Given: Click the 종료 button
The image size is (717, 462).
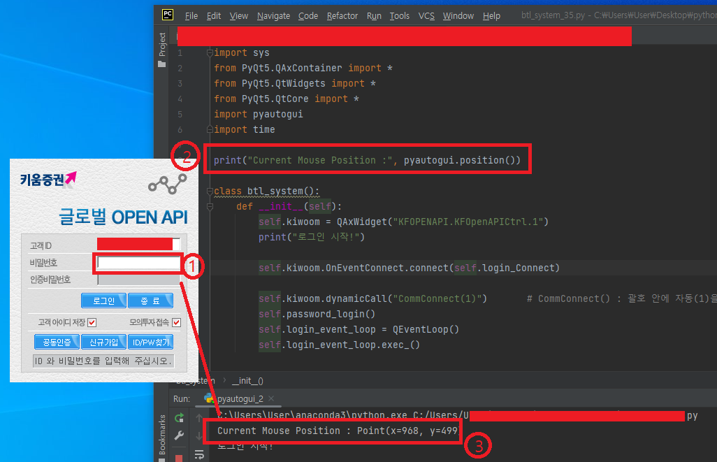Looking at the screenshot, I should click(150, 301).
